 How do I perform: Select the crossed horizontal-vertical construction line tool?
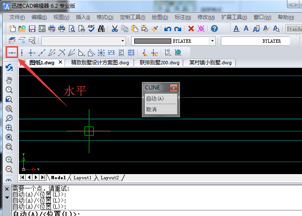tap(32, 53)
